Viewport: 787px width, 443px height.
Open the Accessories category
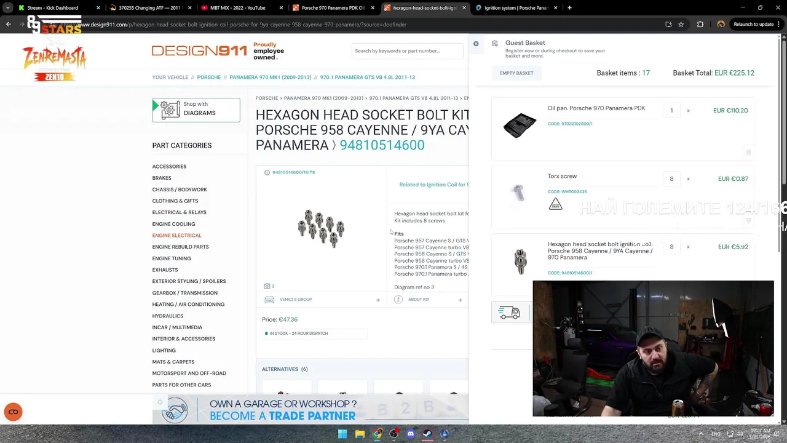tap(169, 167)
